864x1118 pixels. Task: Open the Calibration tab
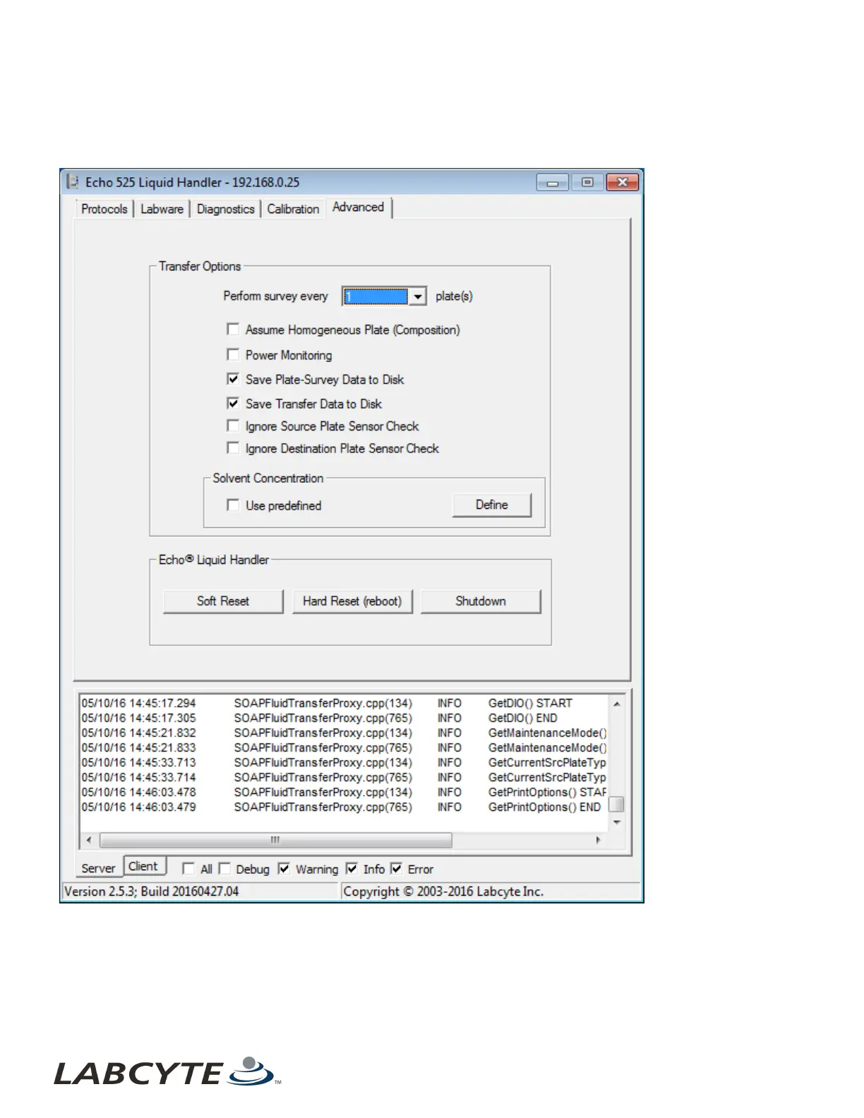[293, 209]
